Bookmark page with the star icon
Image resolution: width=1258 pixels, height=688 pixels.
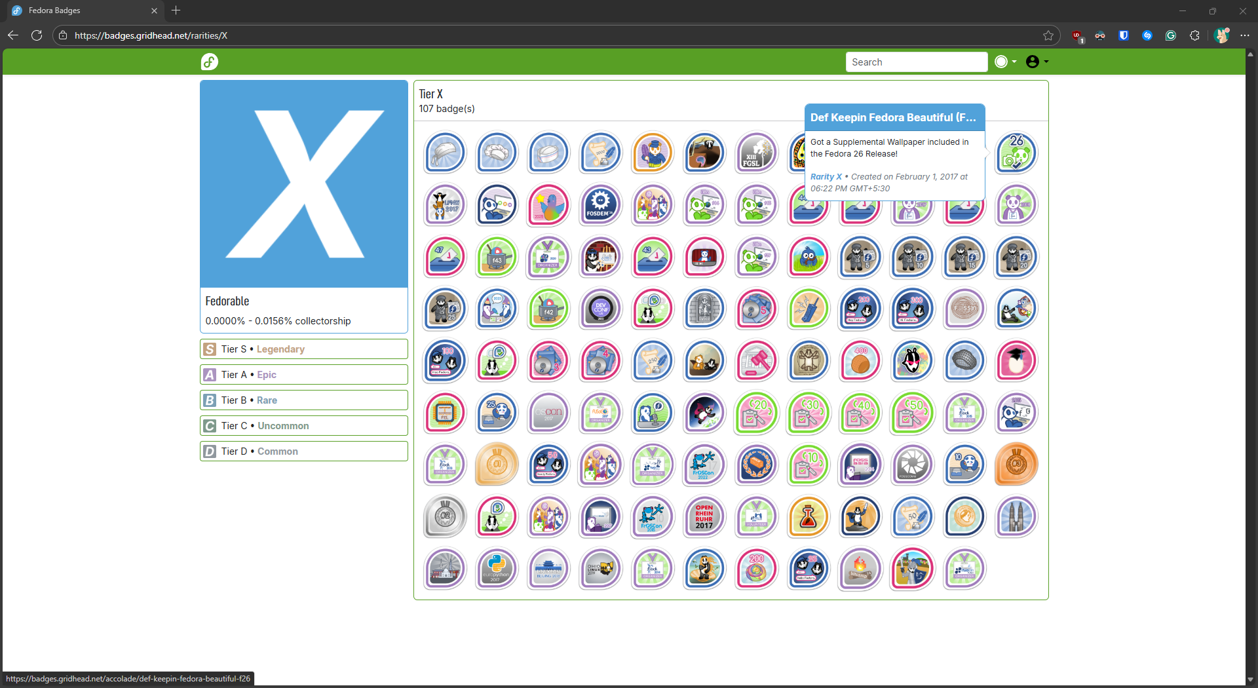[x=1048, y=36]
